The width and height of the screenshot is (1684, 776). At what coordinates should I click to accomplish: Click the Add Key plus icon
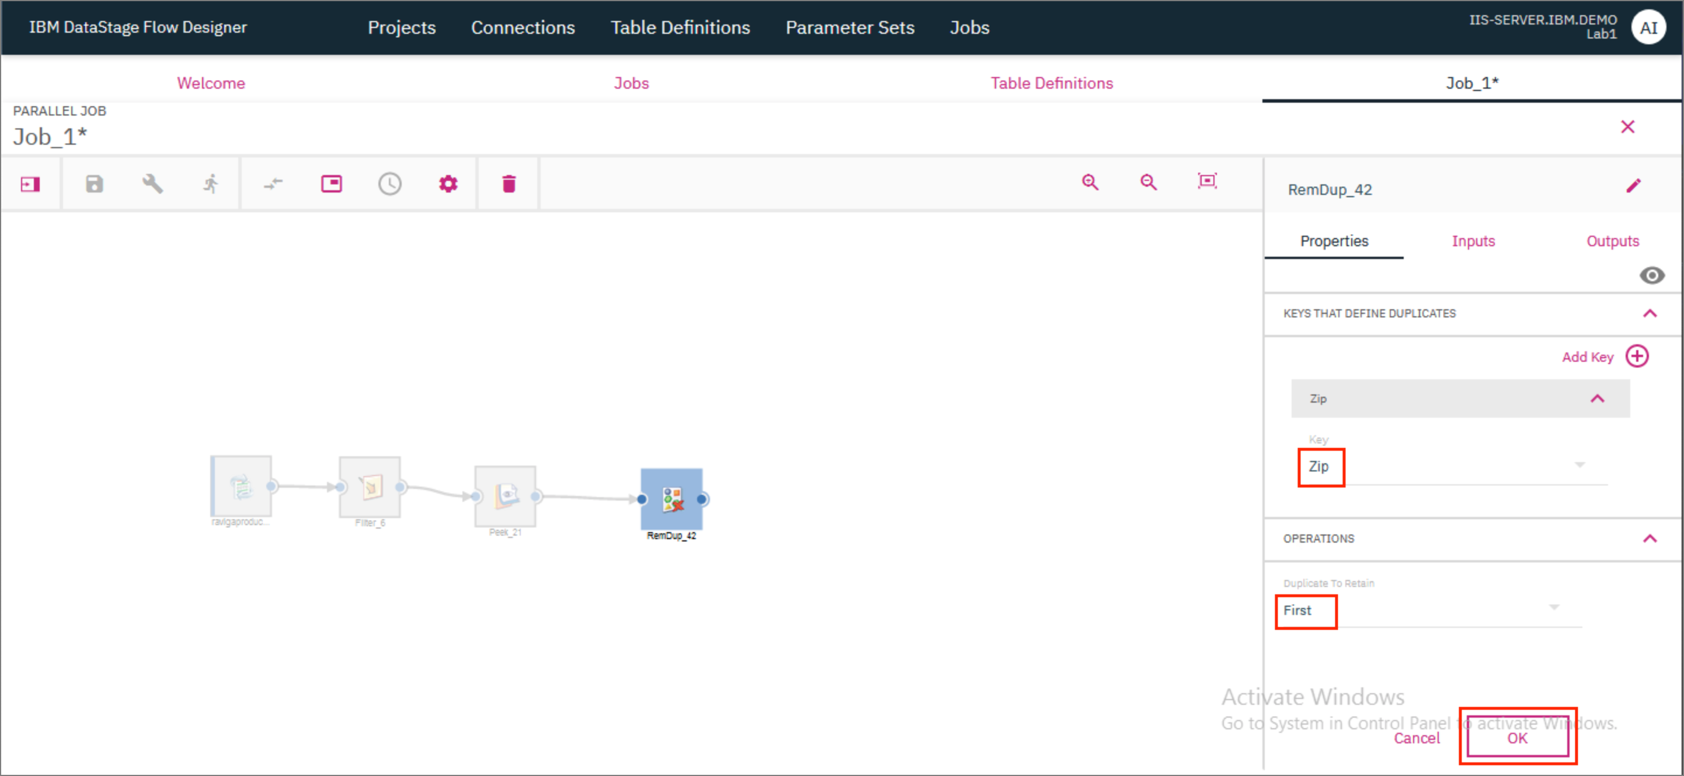point(1637,356)
